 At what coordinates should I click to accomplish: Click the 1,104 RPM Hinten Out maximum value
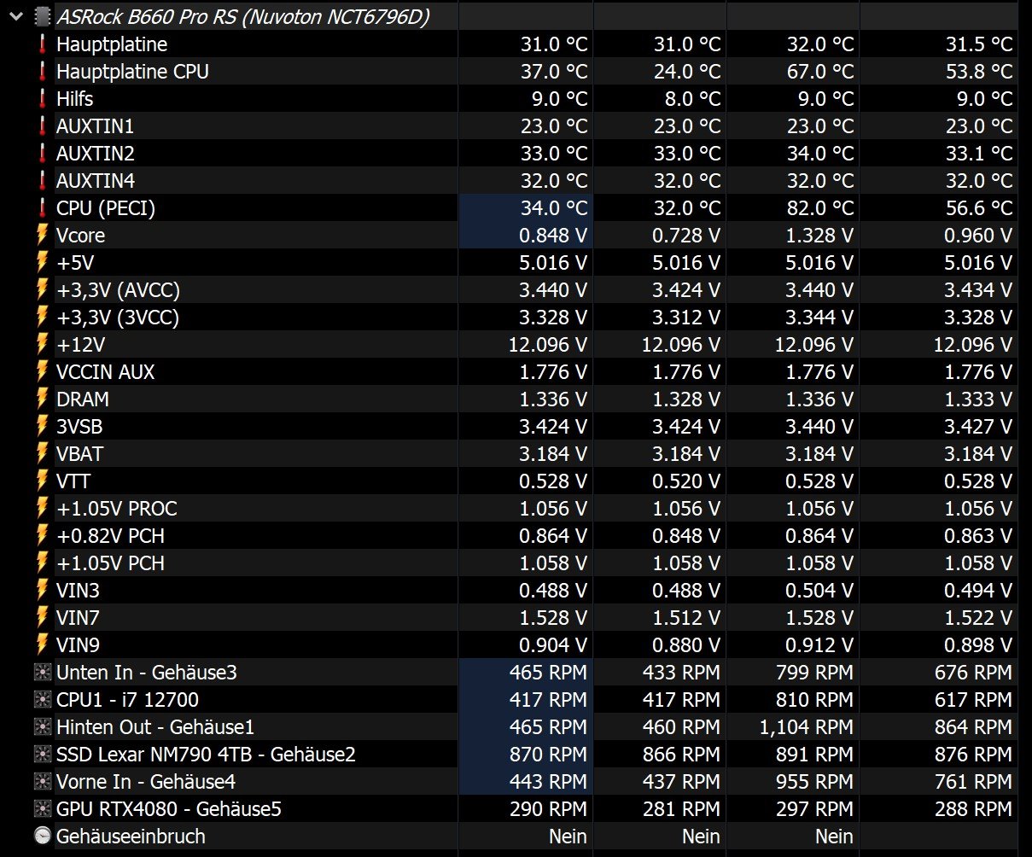[806, 727]
